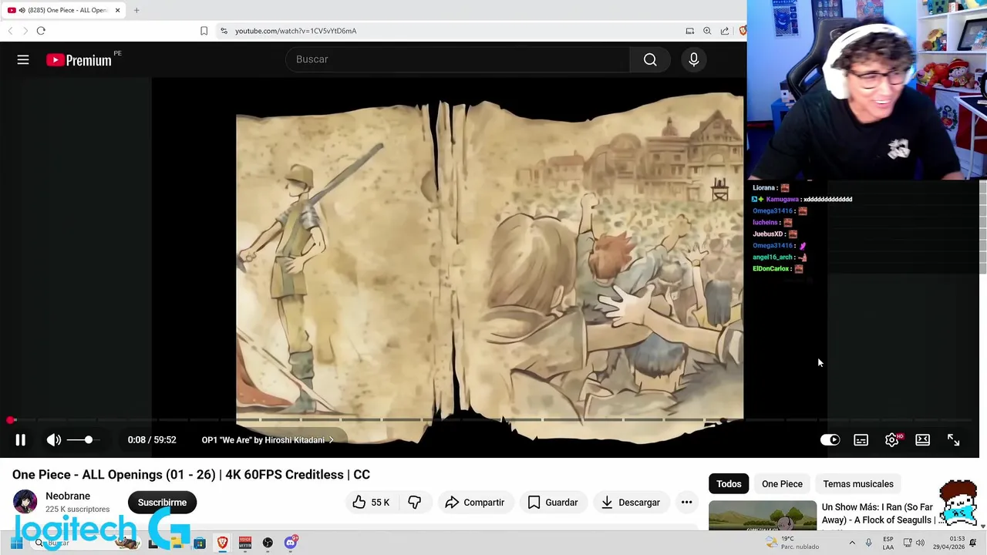The width and height of the screenshot is (987, 555).
Task: Toggle subtitles captions button
Action: pyautogui.click(x=861, y=439)
